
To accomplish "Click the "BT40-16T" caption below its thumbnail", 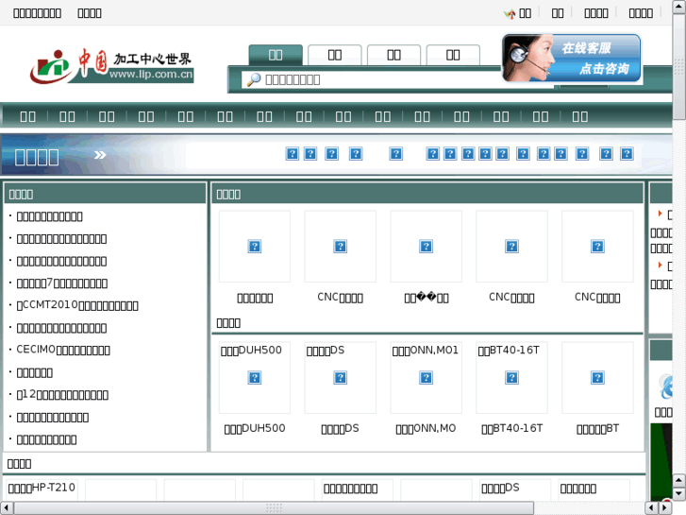I will tap(511, 428).
